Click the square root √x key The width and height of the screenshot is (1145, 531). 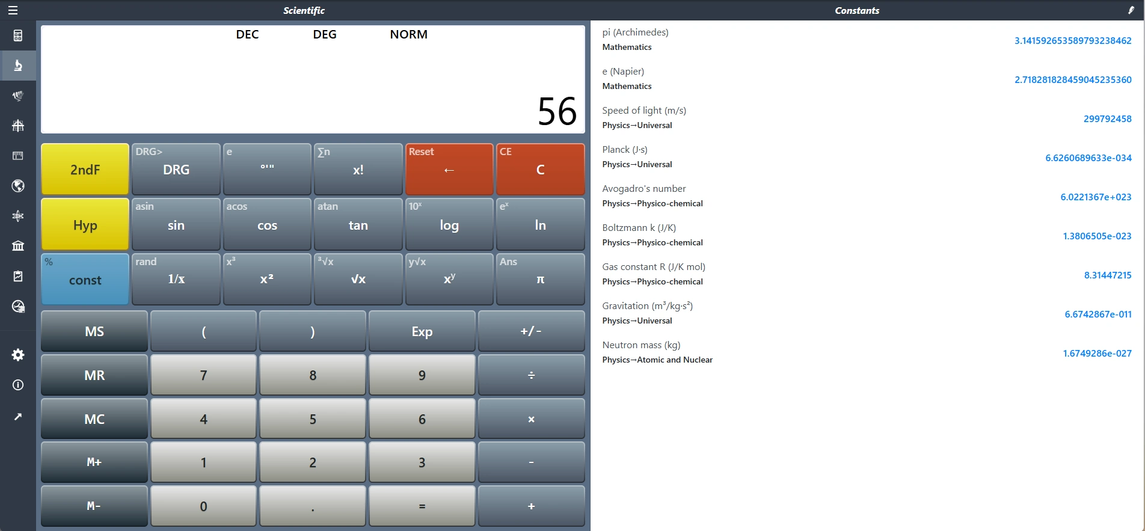pyautogui.click(x=358, y=279)
